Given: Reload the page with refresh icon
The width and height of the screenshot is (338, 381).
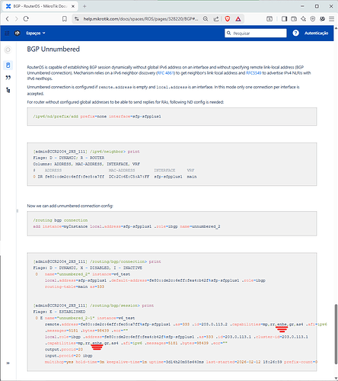Looking at the screenshot, I should tap(26, 19).
